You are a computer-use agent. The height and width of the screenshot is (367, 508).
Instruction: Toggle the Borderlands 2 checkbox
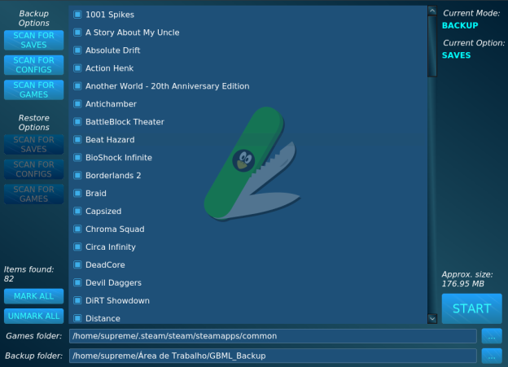tap(77, 176)
